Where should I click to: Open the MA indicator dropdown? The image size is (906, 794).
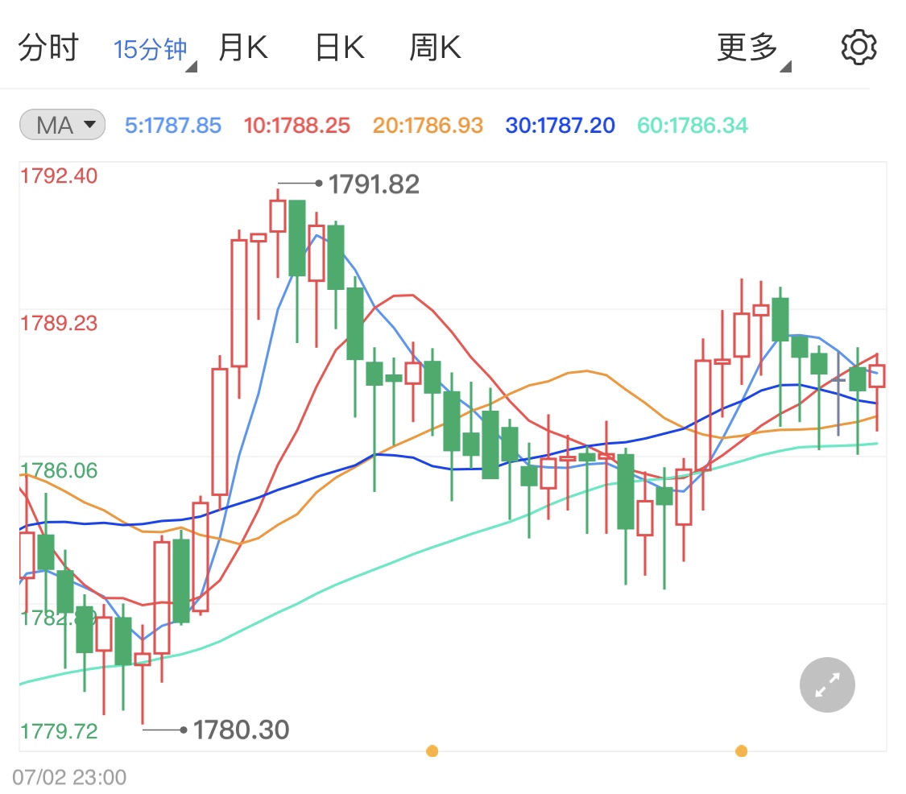(62, 125)
